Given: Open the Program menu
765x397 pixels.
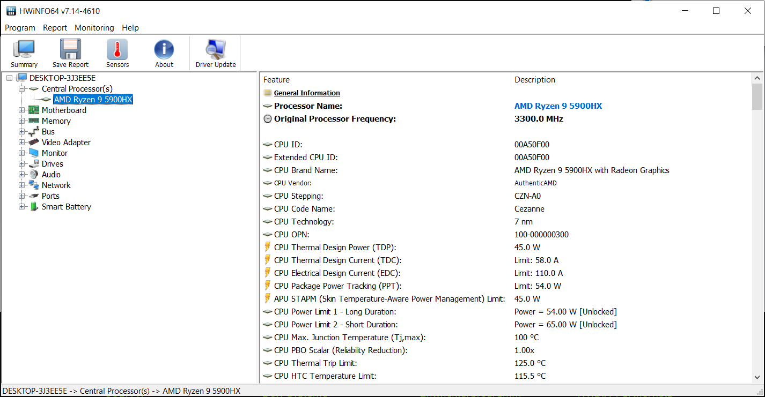Looking at the screenshot, I should pos(20,28).
